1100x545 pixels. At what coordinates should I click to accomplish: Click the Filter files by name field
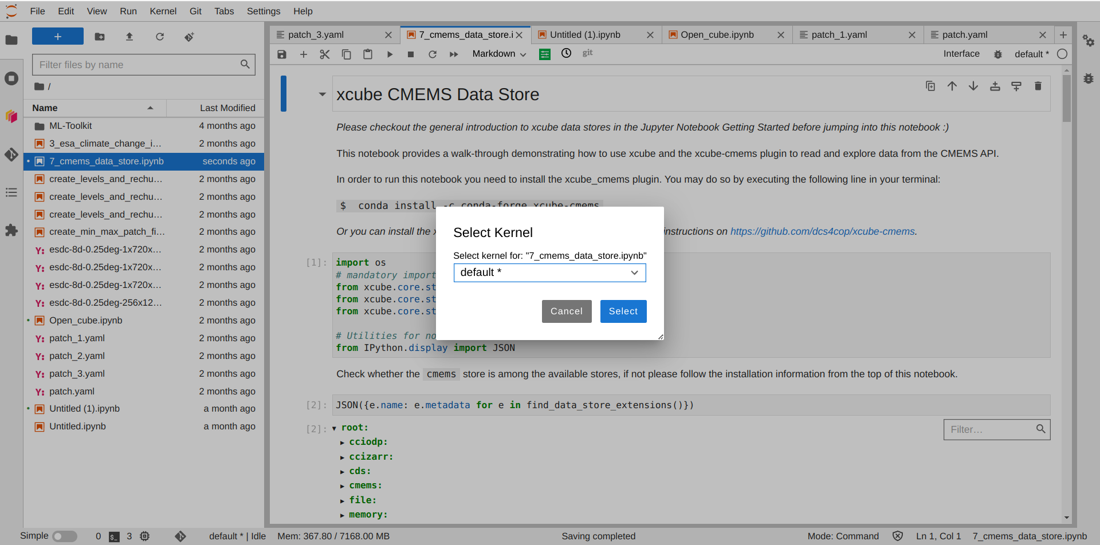[143, 65]
